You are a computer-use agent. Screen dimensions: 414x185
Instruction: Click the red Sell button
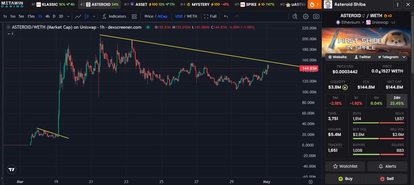pos(387,179)
